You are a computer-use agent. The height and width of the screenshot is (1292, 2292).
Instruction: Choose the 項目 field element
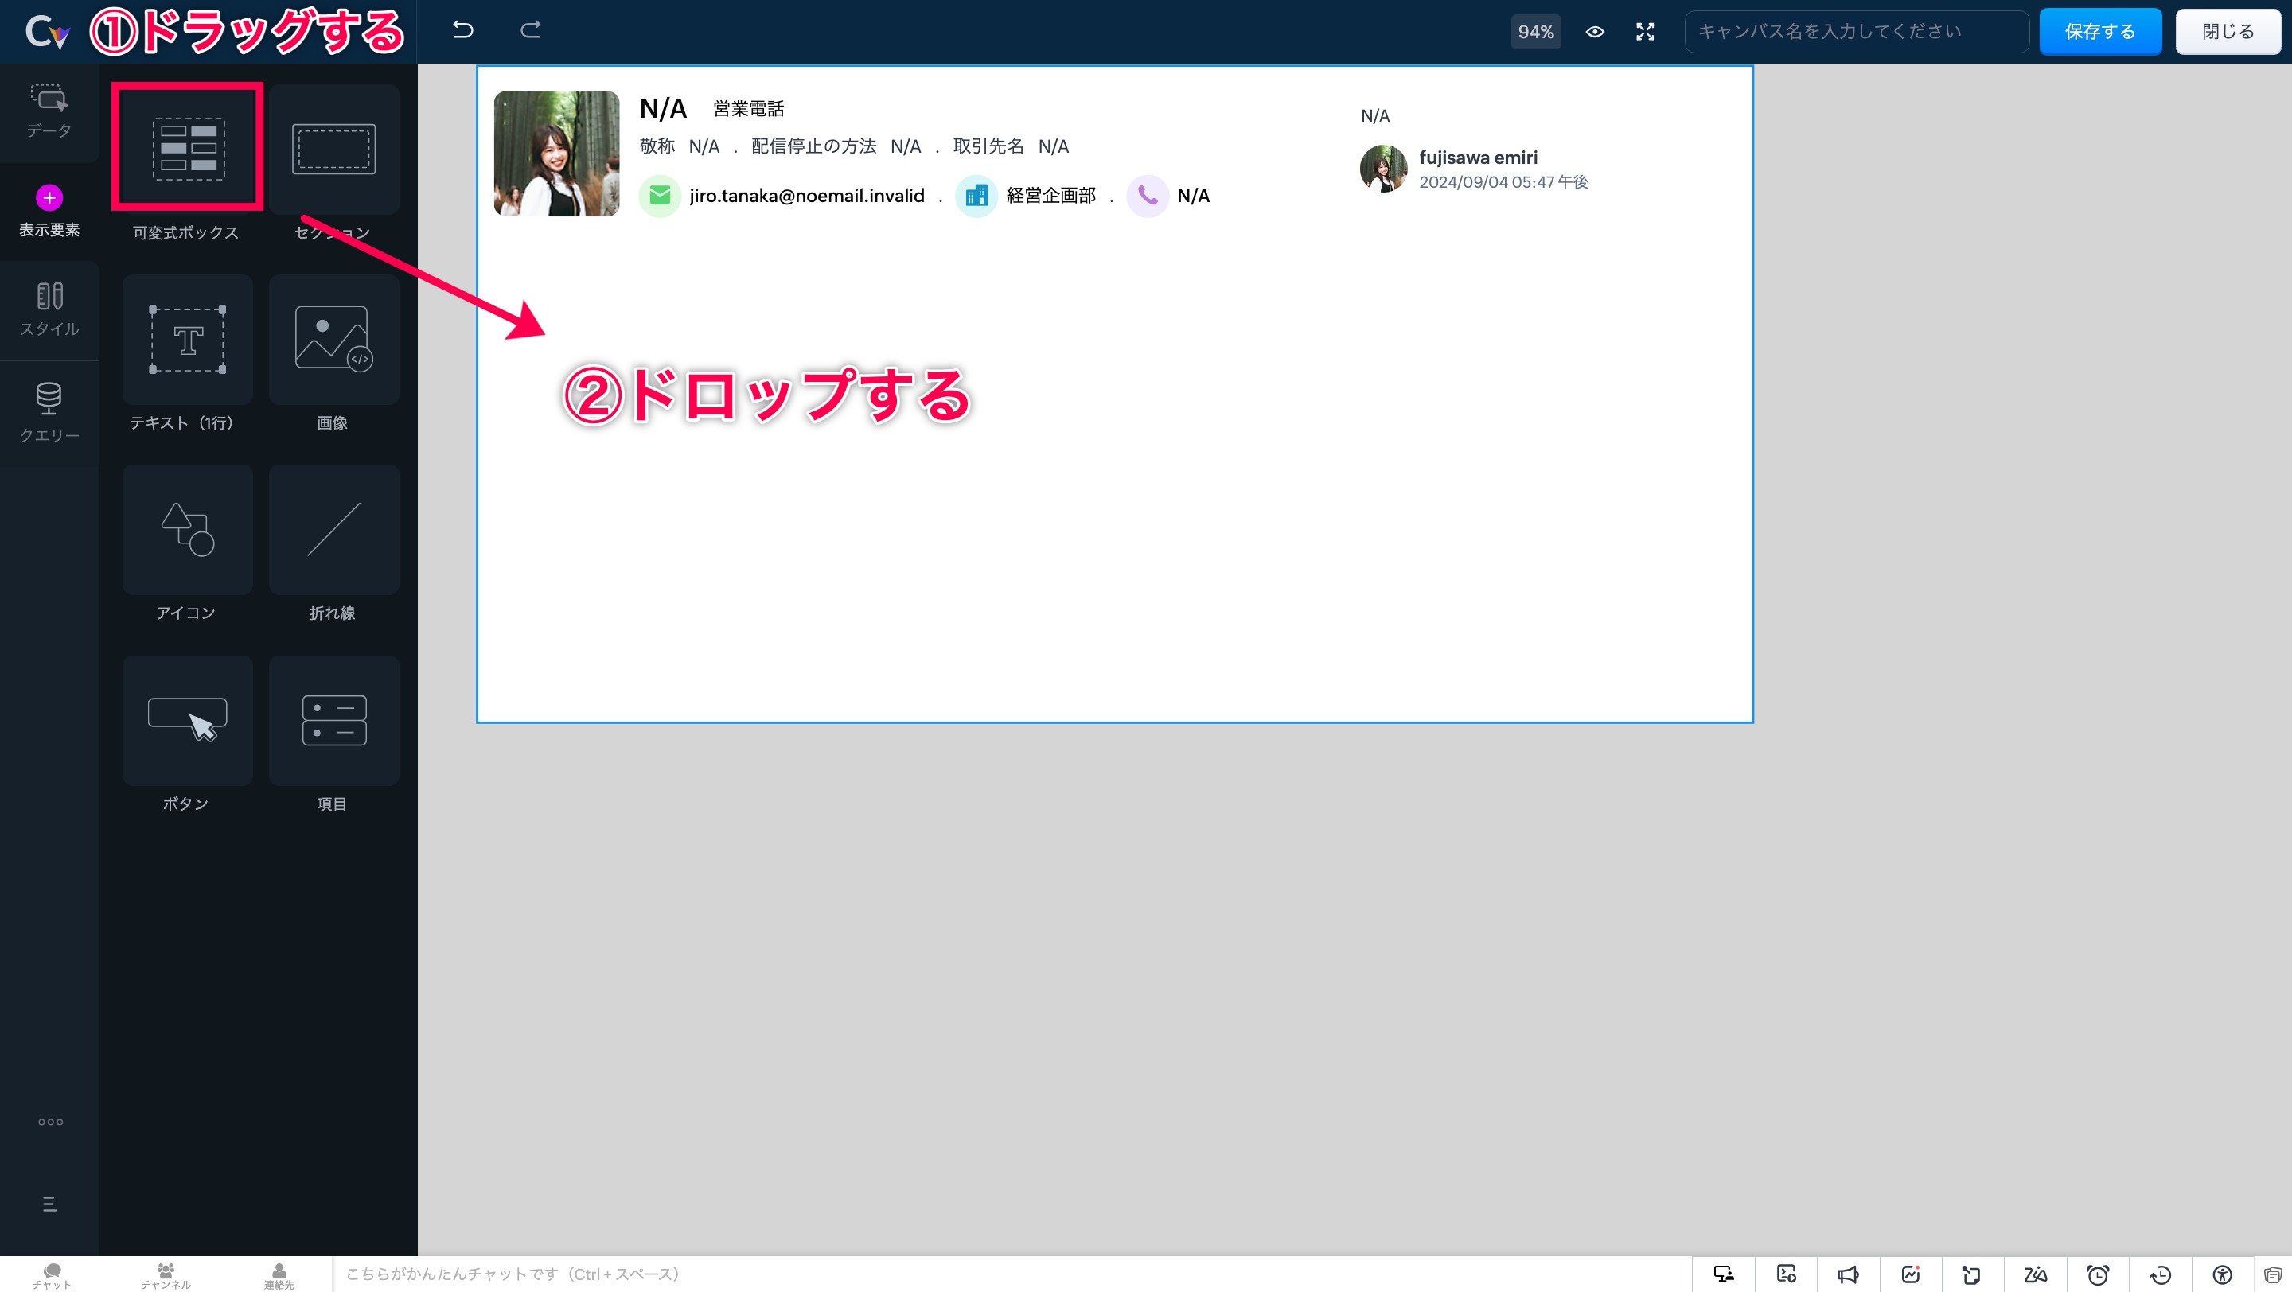(x=333, y=720)
